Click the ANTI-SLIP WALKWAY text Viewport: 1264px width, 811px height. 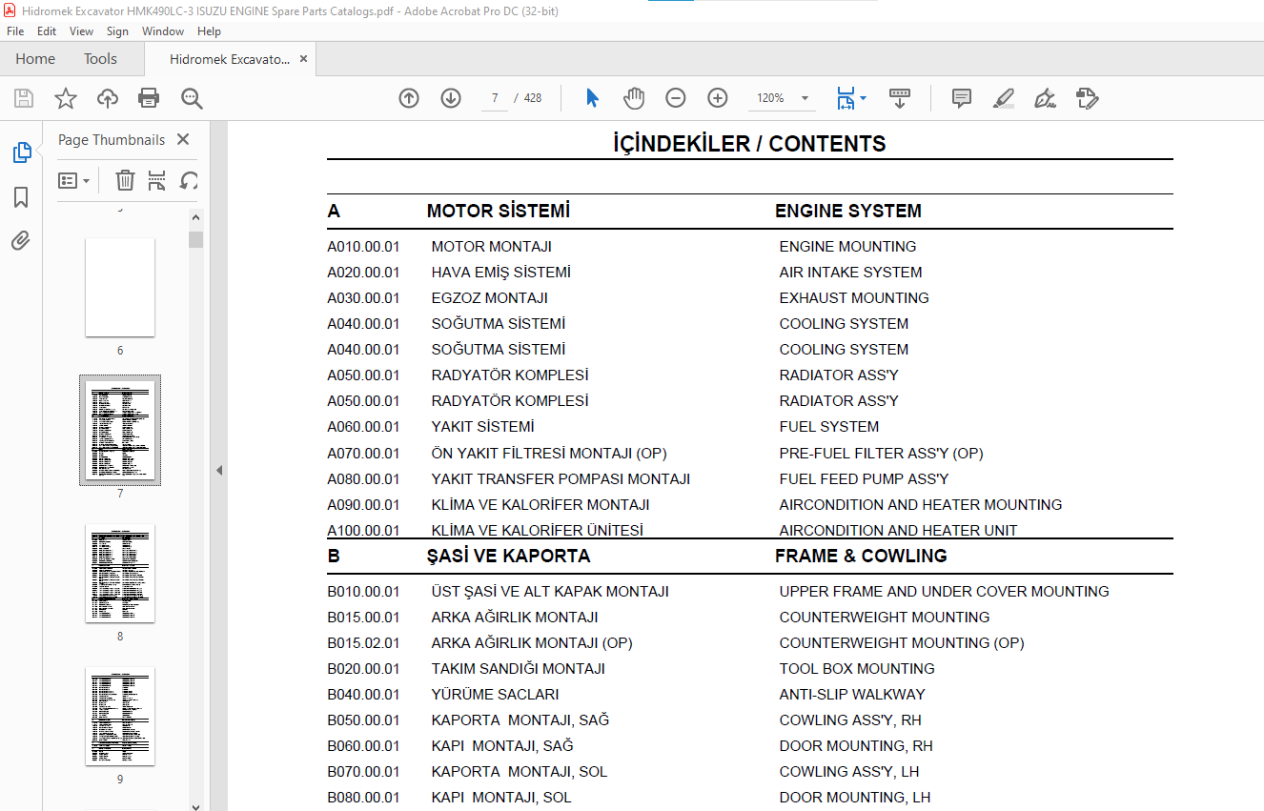852,694
